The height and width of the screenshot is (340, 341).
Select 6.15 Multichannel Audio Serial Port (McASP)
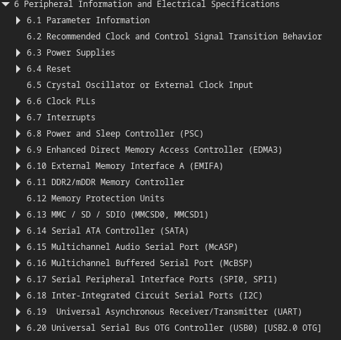point(132,247)
